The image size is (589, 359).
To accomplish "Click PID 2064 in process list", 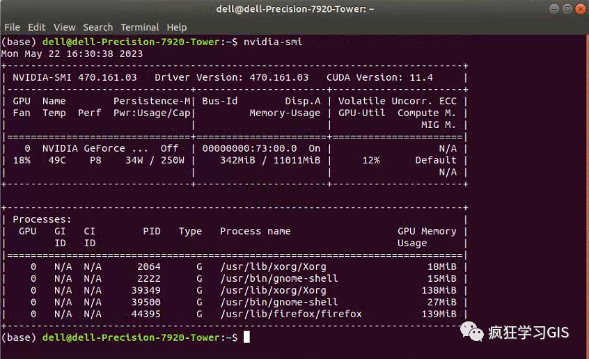I will (149, 266).
